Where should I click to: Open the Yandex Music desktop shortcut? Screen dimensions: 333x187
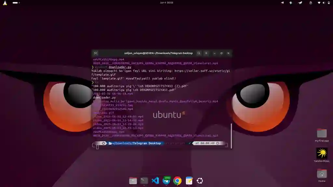pos(322,155)
